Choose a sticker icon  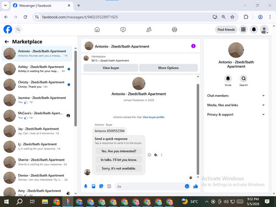(x=101, y=187)
